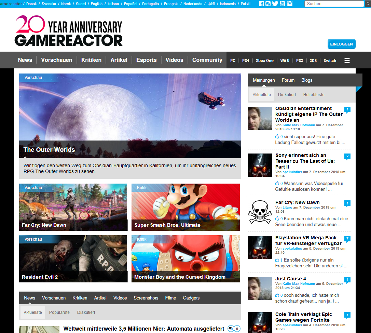The height and width of the screenshot is (333, 371).
Task: Switch to the Blogs tab
Action: [x=307, y=80]
